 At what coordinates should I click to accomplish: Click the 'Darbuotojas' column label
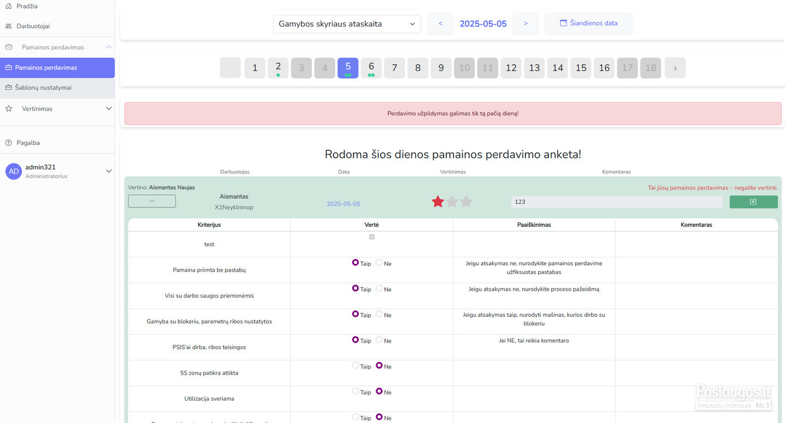click(x=235, y=172)
